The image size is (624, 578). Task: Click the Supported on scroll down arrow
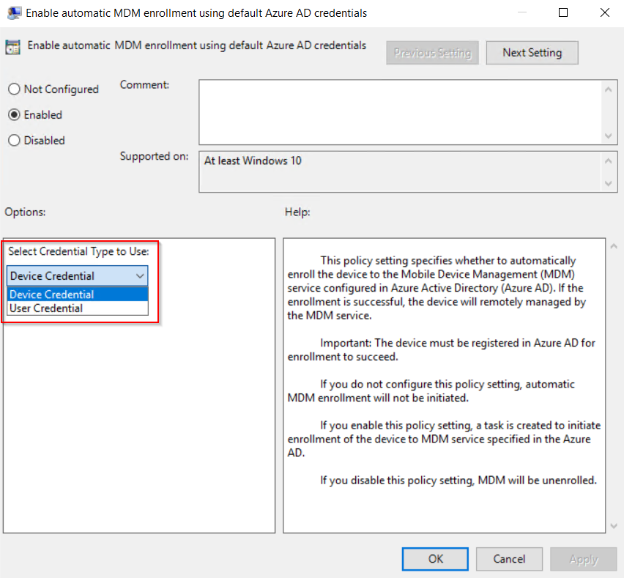(608, 183)
